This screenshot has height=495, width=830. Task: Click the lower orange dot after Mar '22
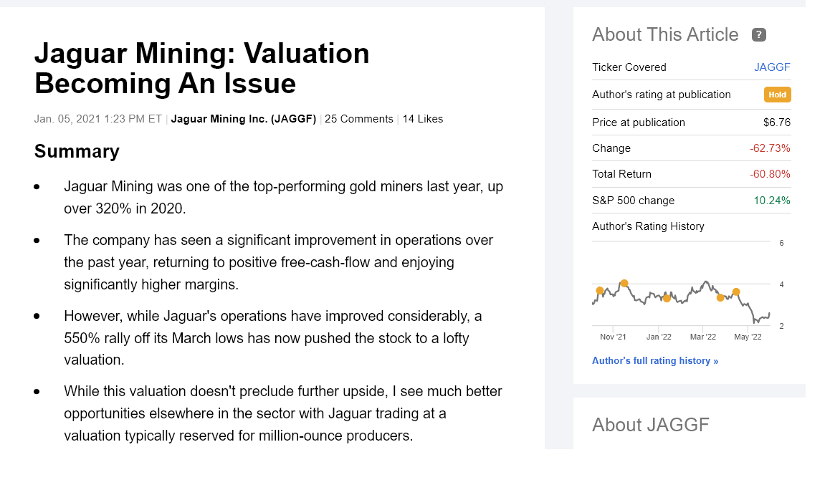tap(720, 297)
